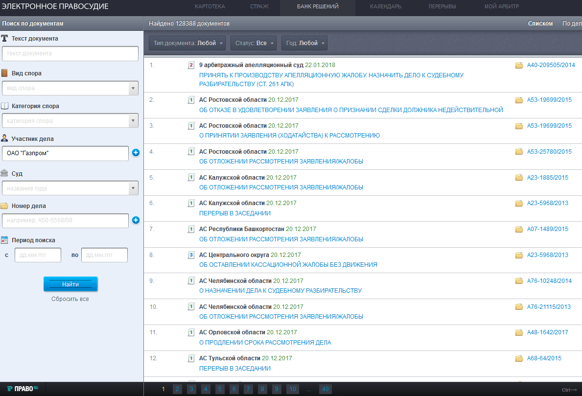Screen dimensions: 582x396
Task: Click folder icon beside case А76-10248/2014
Action: 519,281
